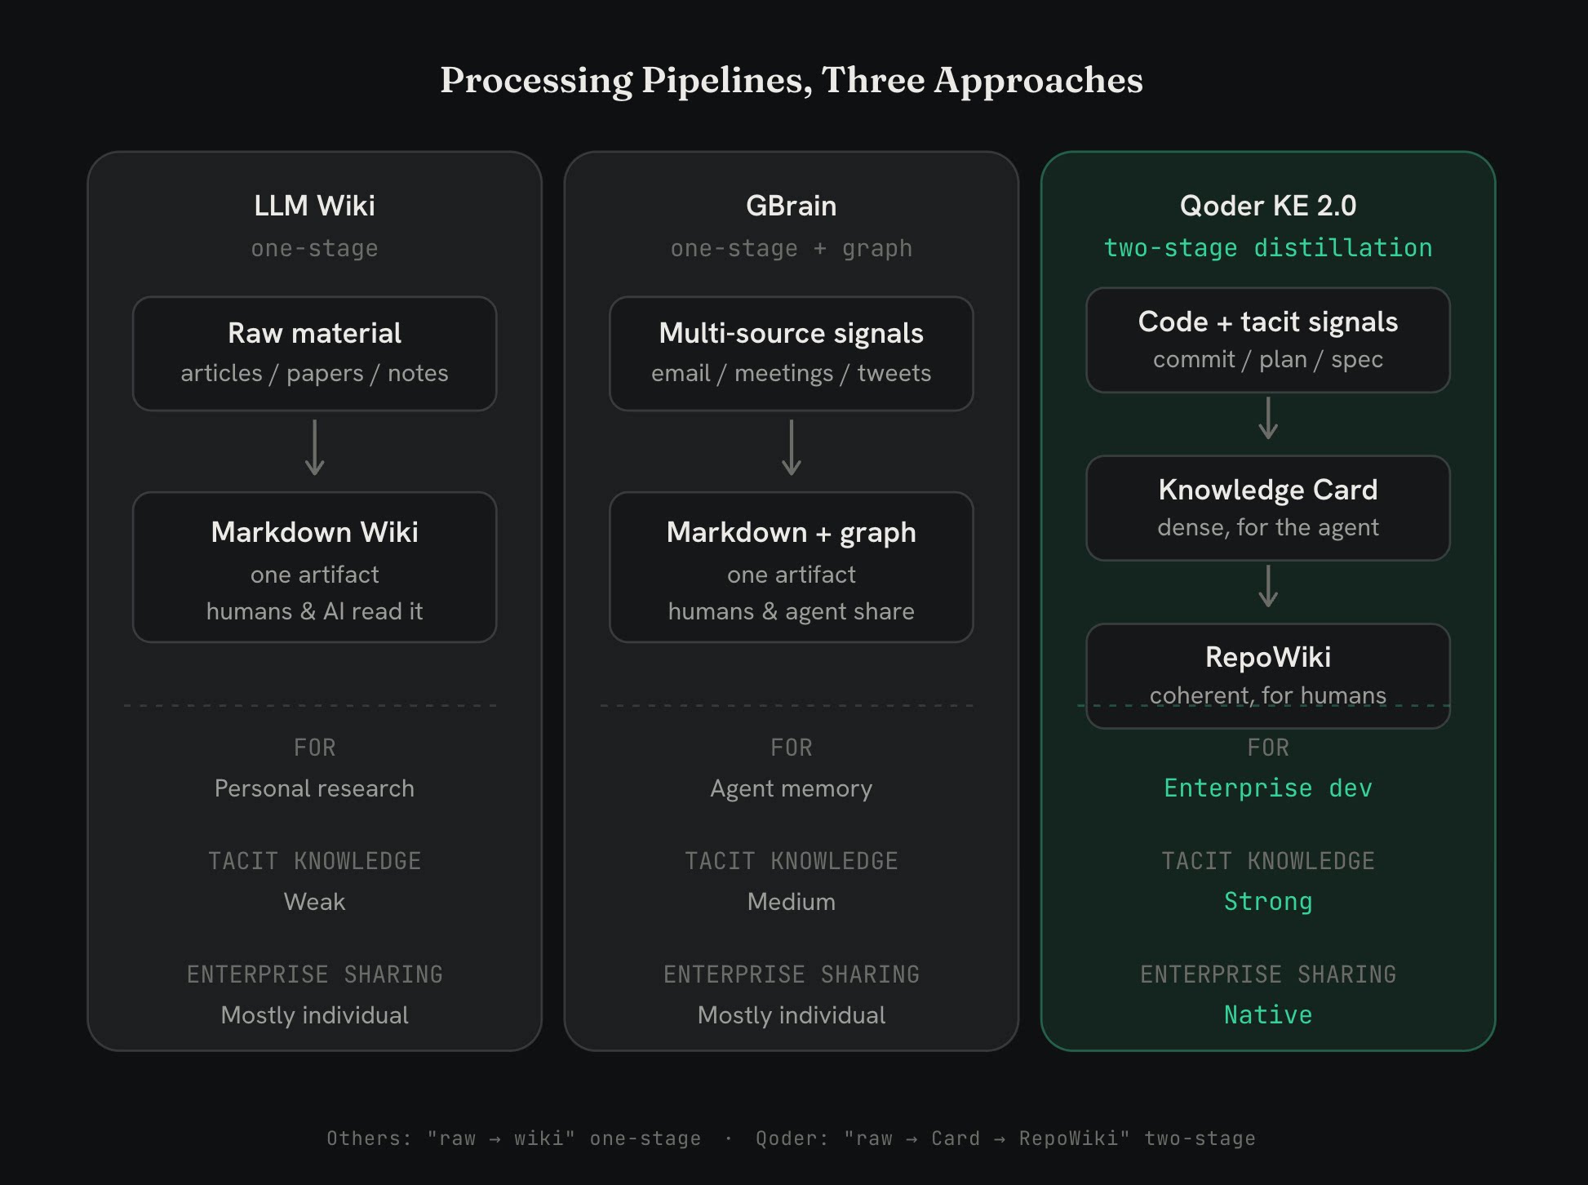Screen dimensions: 1588x1185
Task: Click the green "Native" enterprise sharing value
Action: (1268, 1015)
